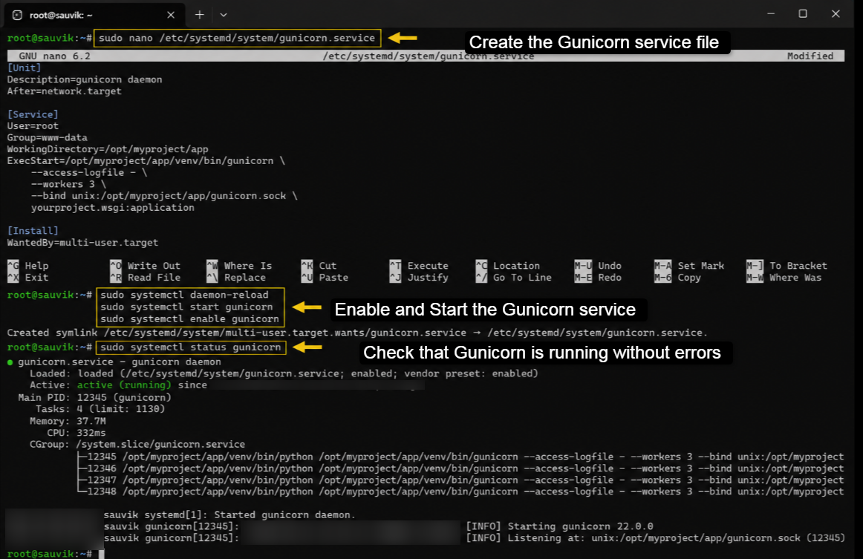Click the [Service] section header
The image size is (863, 559).
tap(33, 114)
